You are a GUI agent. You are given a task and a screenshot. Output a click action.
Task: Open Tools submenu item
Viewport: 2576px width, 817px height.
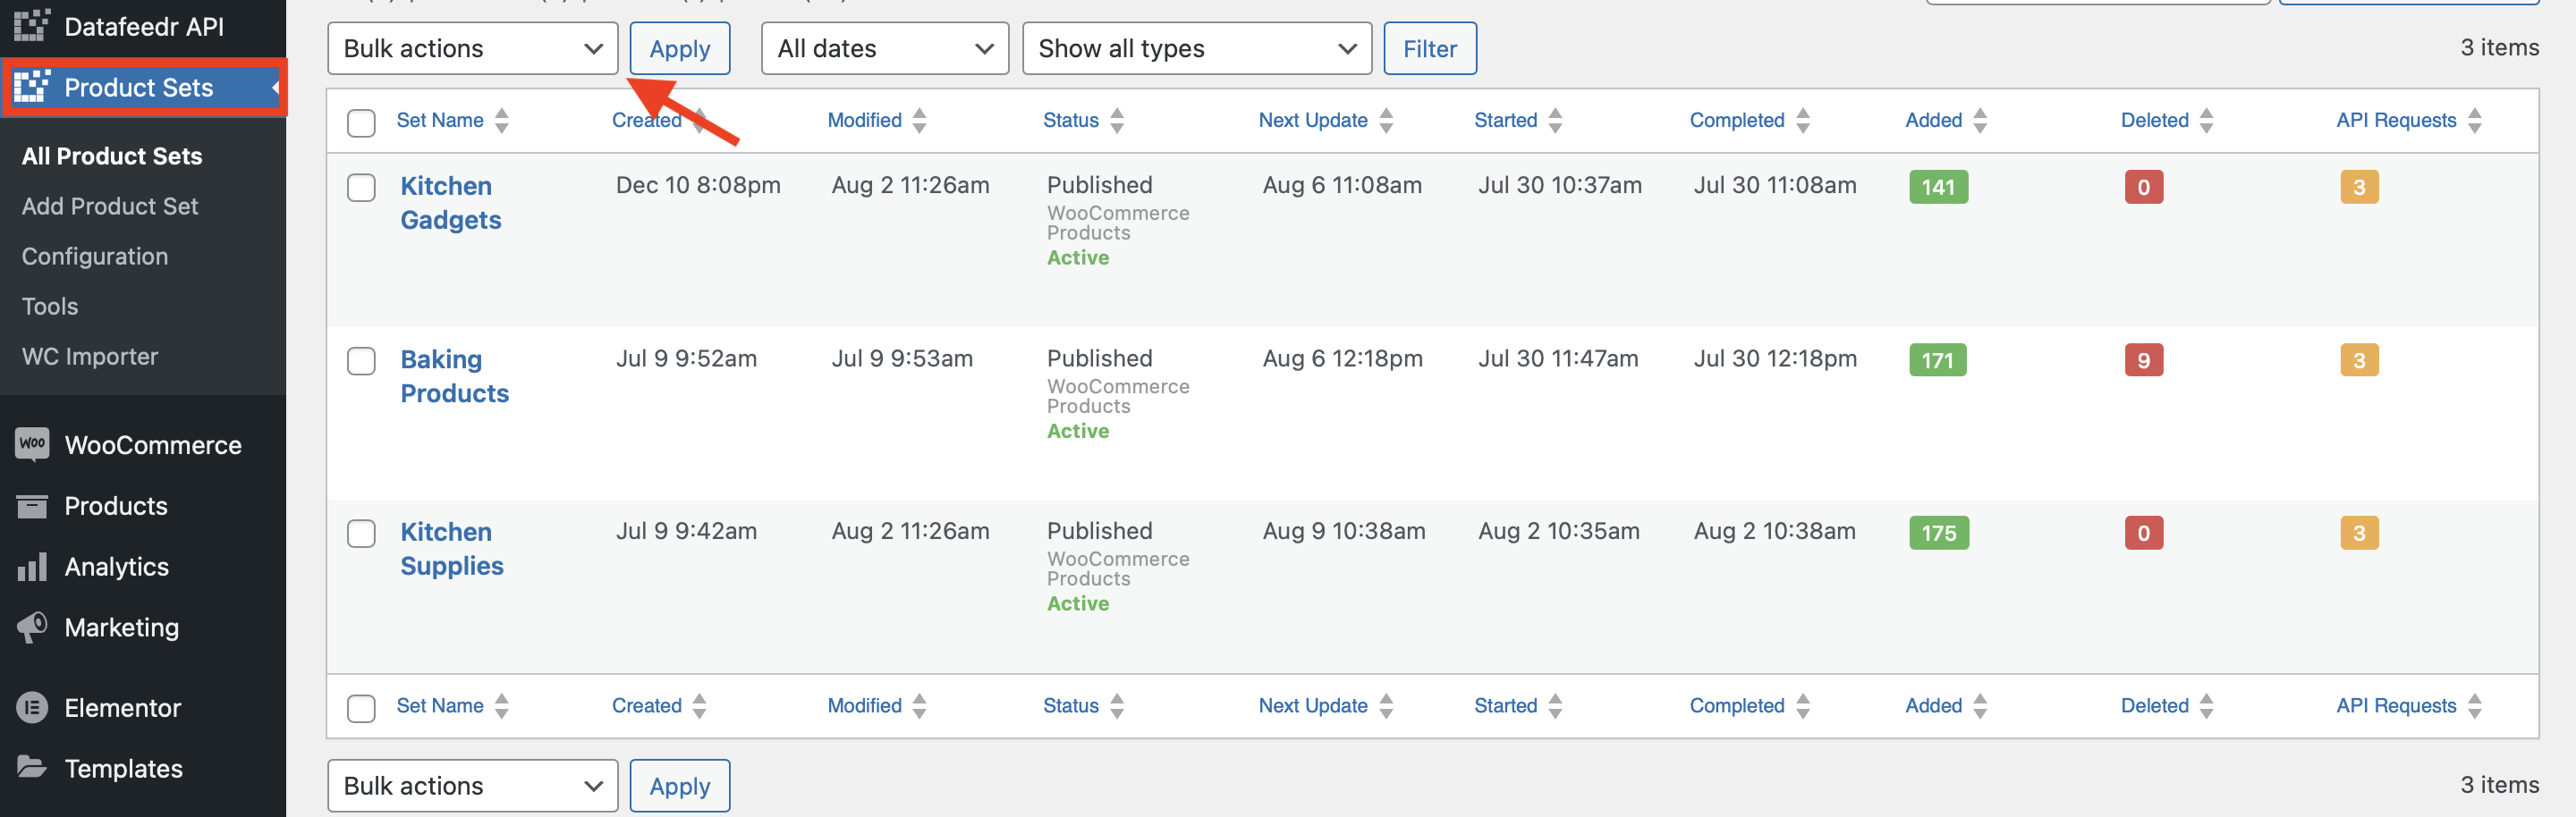(x=50, y=306)
